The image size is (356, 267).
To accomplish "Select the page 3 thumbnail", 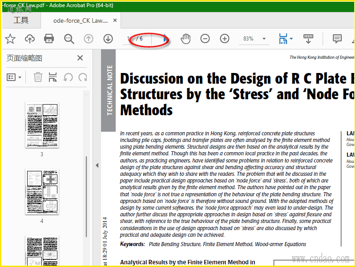I will pyautogui.click(x=42, y=125).
